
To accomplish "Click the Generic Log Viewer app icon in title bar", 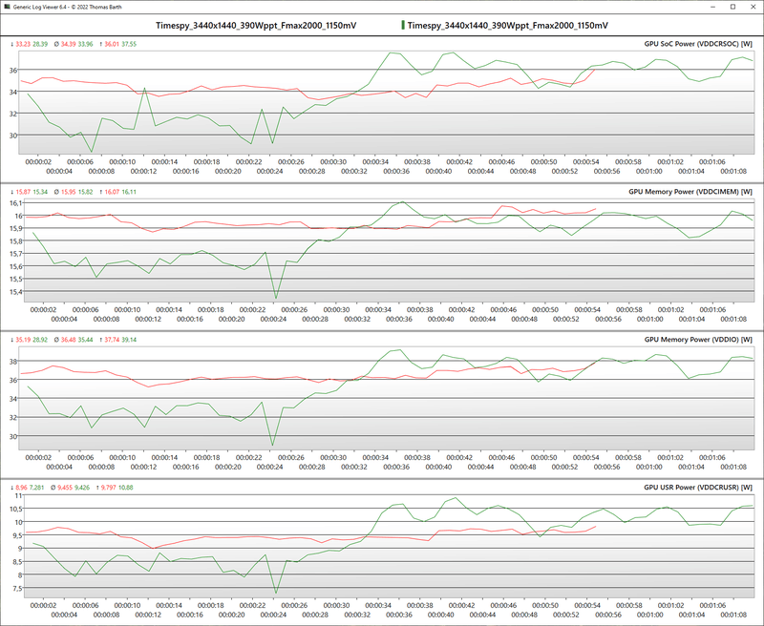I will tap(7, 7).
